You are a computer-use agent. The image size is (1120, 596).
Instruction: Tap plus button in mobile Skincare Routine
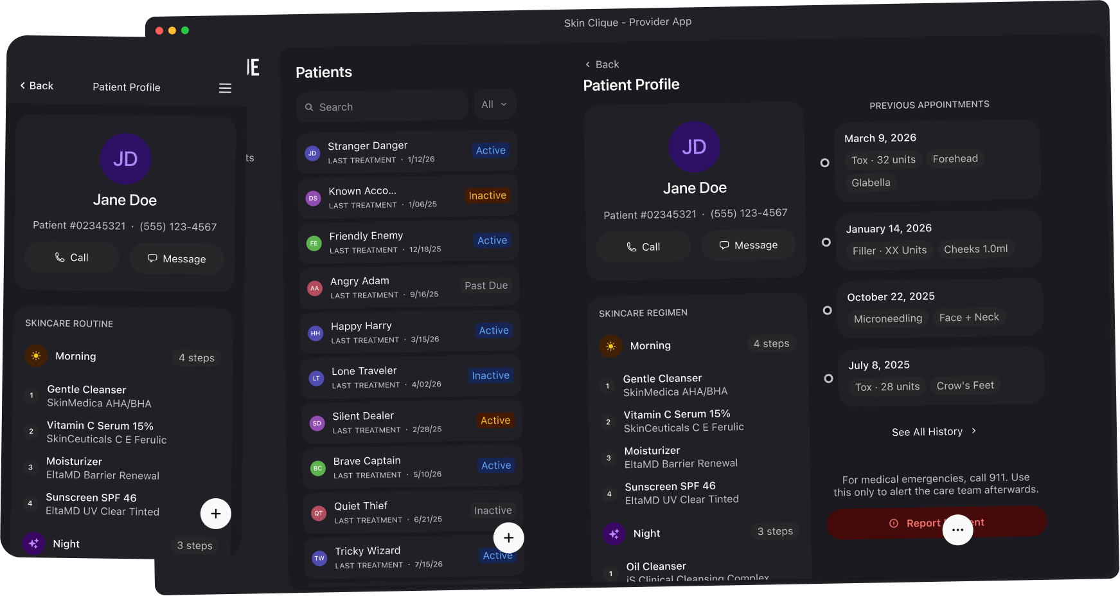coord(215,514)
